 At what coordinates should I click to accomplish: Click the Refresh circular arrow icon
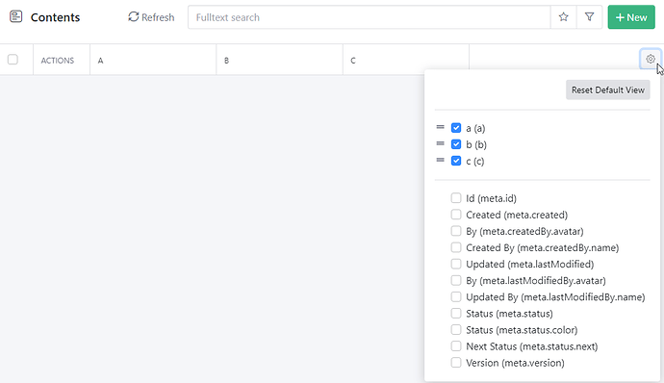[134, 16]
